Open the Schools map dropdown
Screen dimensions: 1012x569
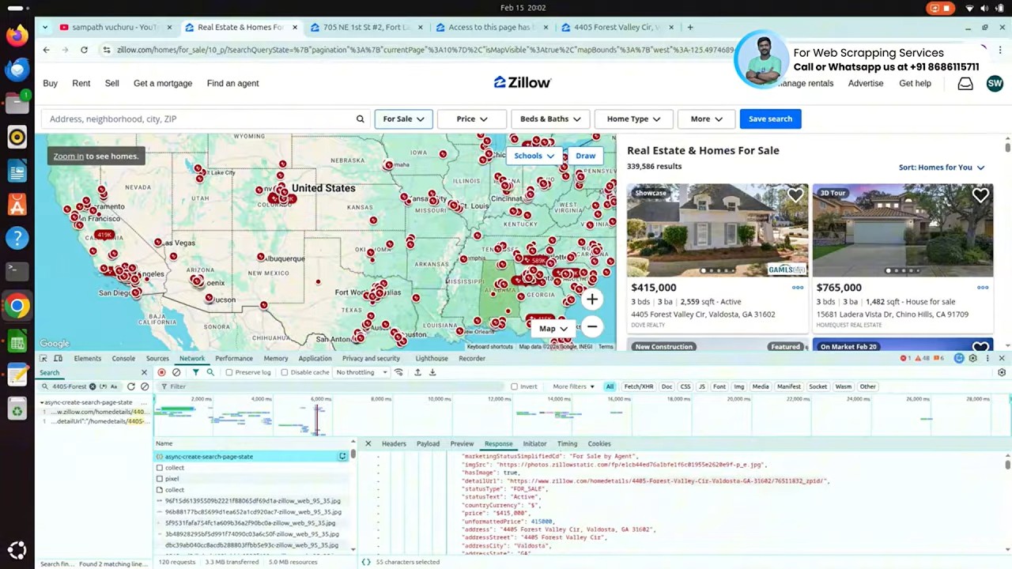[534, 156]
